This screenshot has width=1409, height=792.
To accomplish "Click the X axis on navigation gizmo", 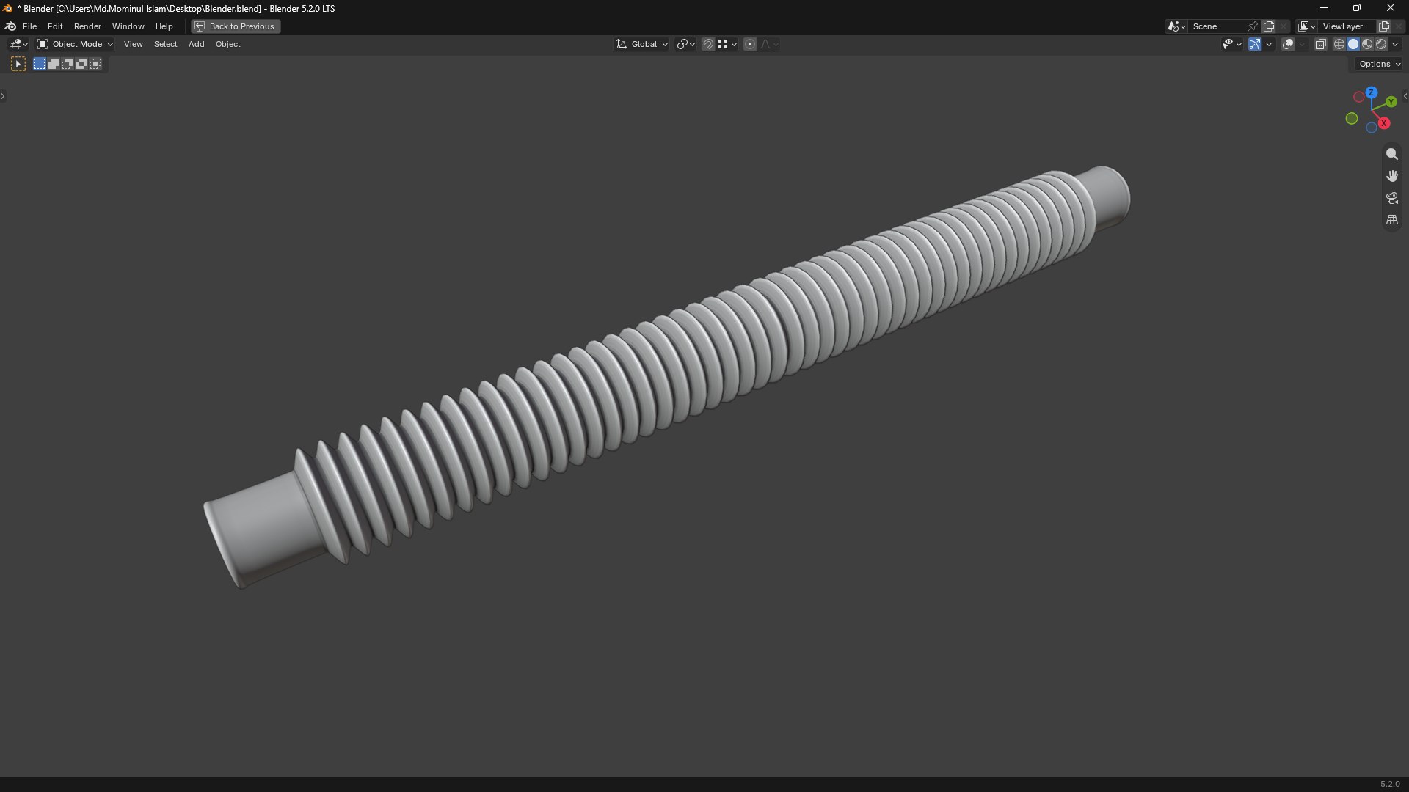I will (x=1384, y=123).
